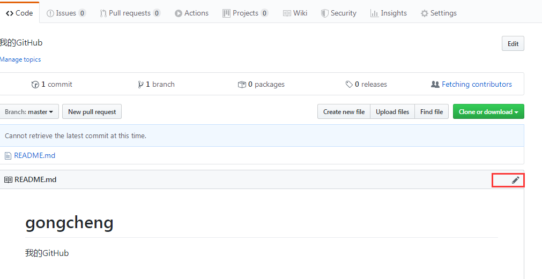Screen dimensions: 542x279
Task: Open the Security tab
Action: tap(338, 13)
